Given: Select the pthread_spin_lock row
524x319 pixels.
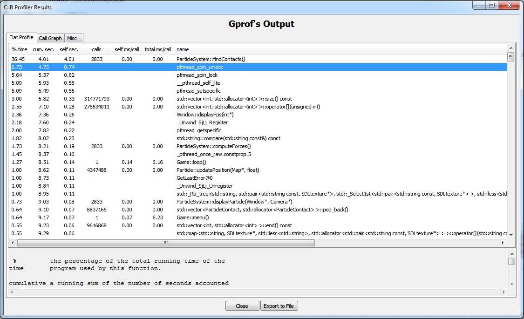Looking at the screenshot, I should [259, 75].
